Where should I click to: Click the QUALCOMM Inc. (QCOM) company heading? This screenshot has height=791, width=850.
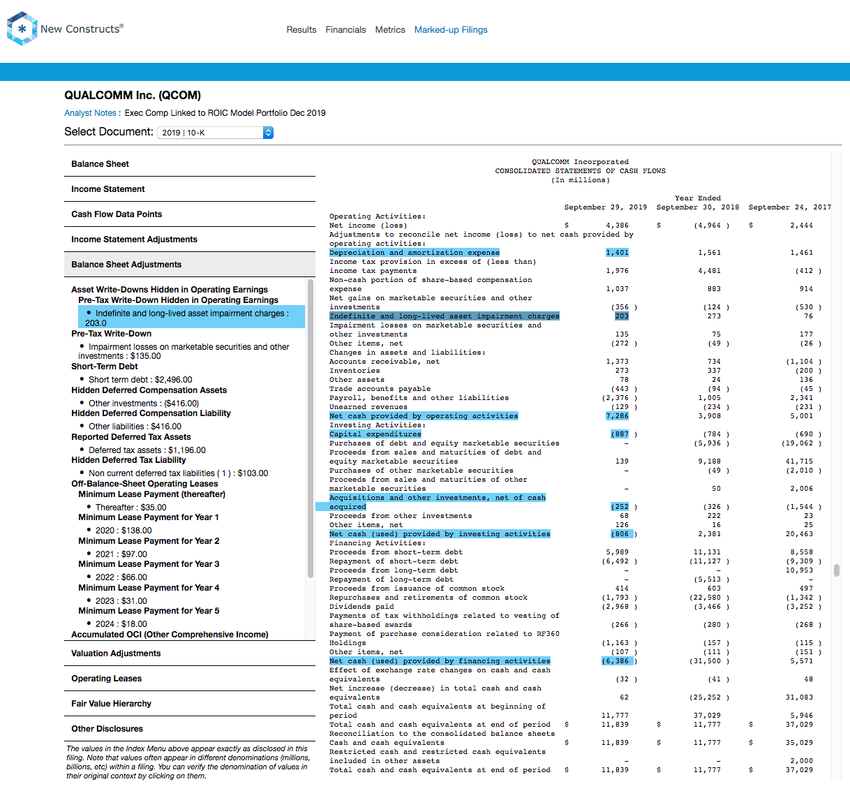[x=133, y=96]
